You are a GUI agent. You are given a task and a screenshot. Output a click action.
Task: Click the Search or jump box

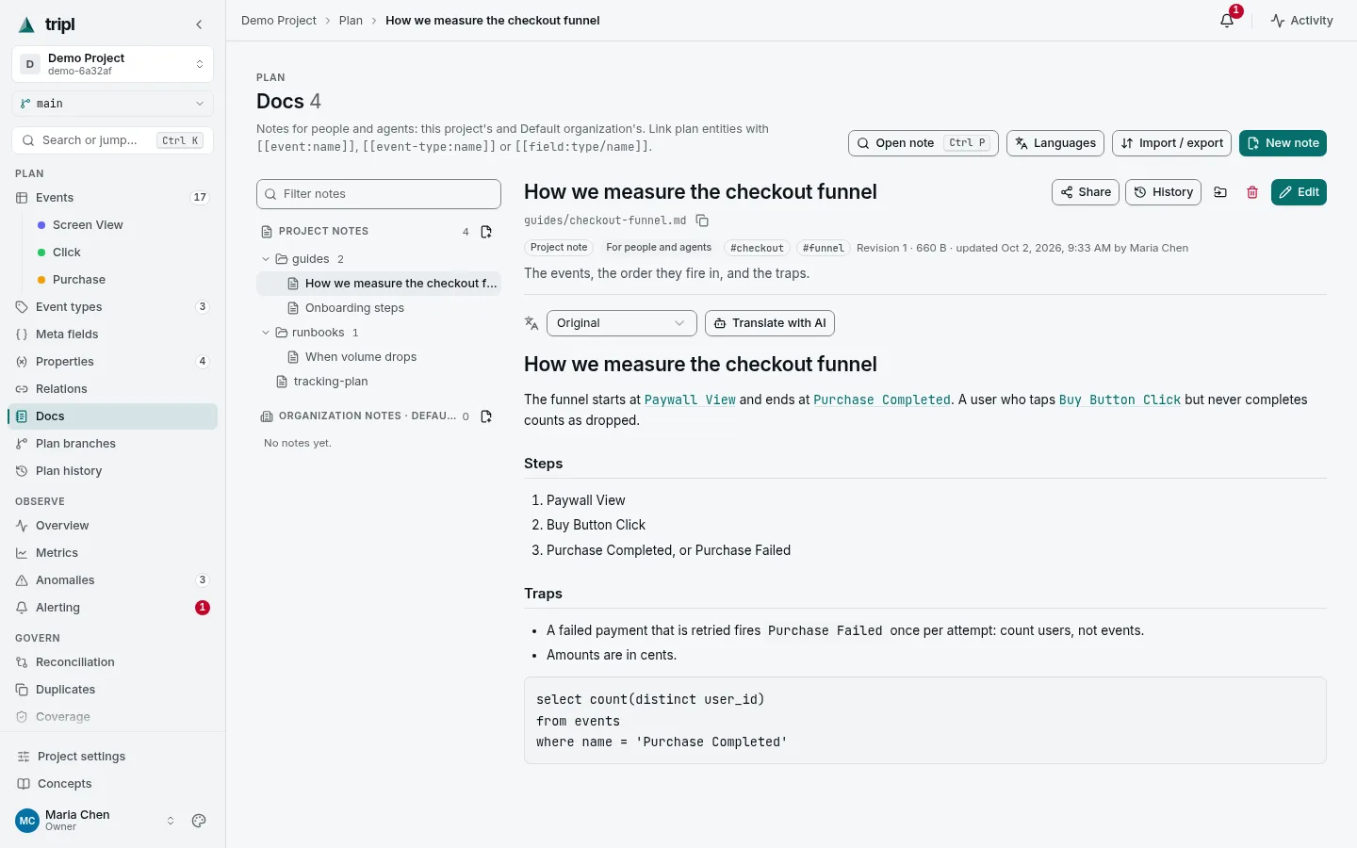coord(113,140)
